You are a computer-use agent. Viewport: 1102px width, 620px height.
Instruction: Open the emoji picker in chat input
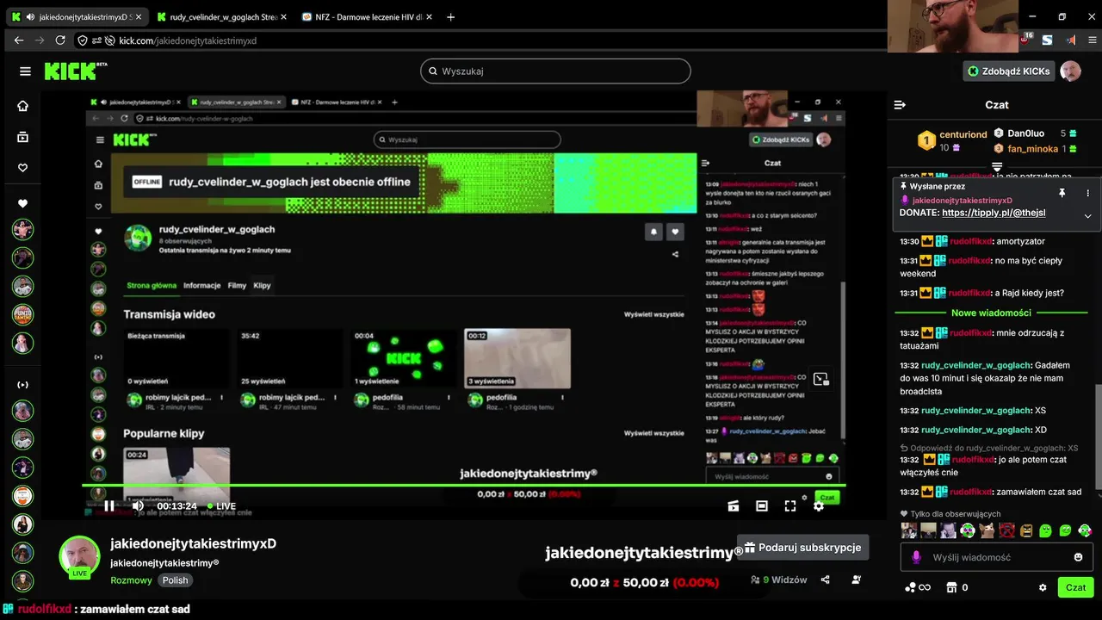pyautogui.click(x=1079, y=557)
